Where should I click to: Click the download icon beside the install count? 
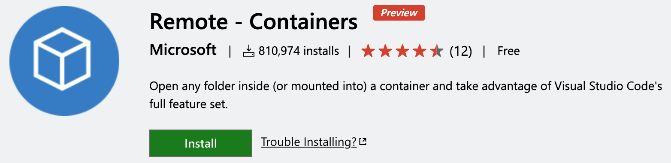[249, 51]
